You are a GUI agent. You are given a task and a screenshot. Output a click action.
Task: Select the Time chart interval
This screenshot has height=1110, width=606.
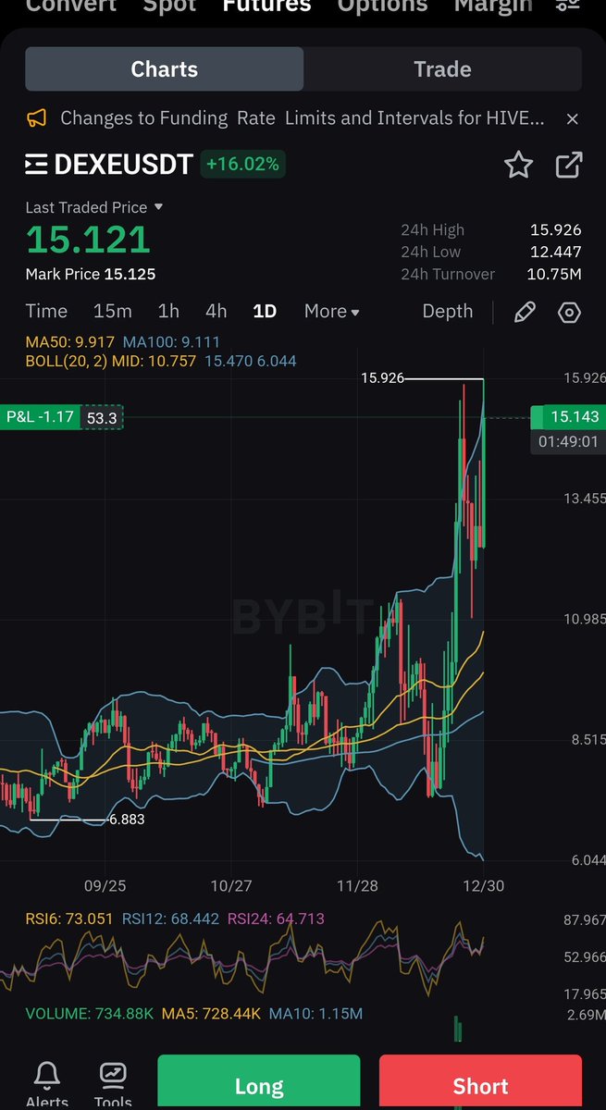pos(46,312)
